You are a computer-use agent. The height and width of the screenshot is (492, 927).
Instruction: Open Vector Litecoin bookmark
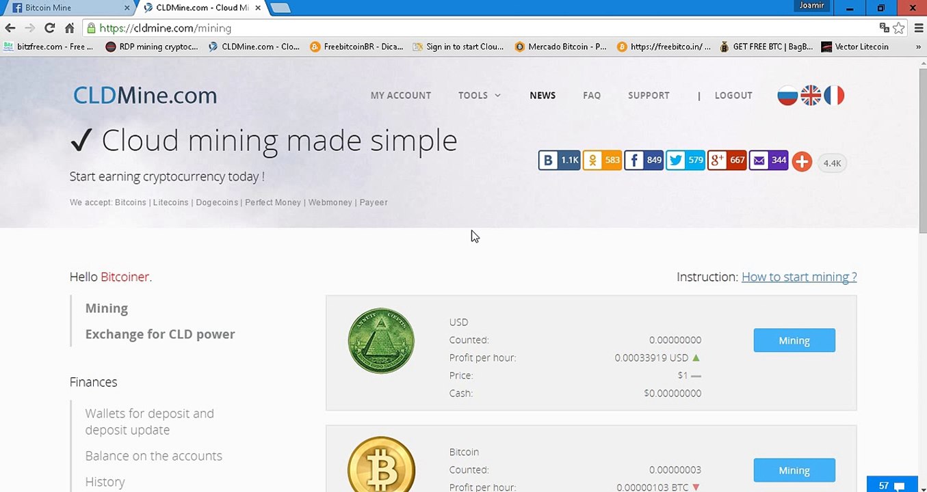click(855, 47)
